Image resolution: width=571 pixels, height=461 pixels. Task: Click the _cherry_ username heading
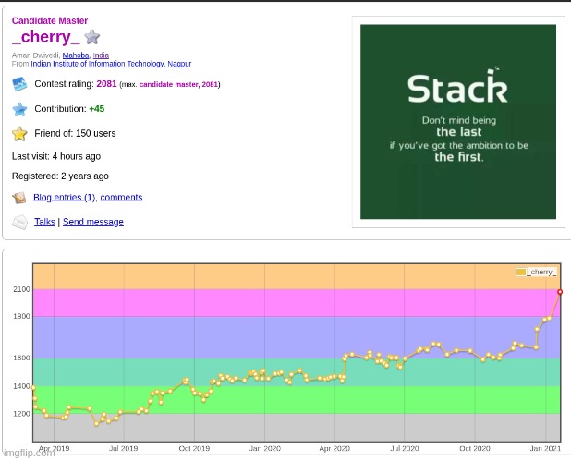(x=45, y=37)
